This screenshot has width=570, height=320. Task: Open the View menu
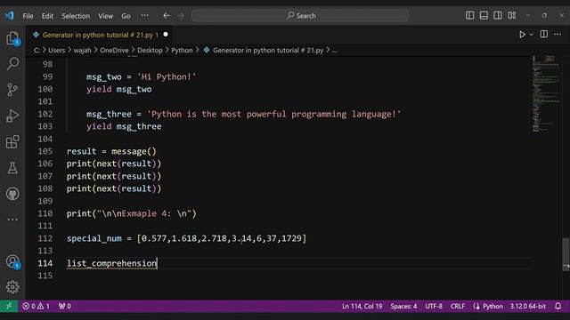pyautogui.click(x=105, y=16)
